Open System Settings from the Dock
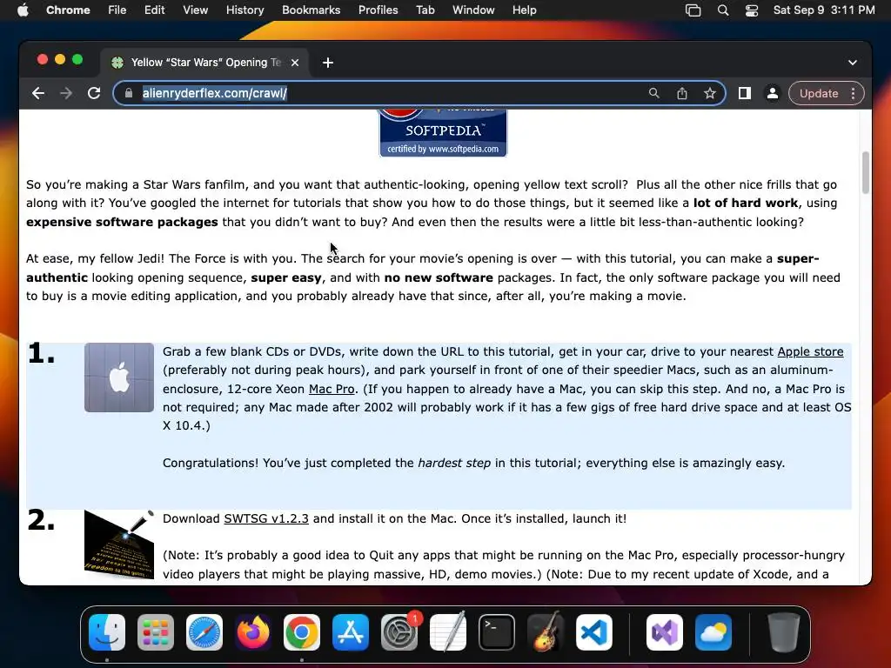 [x=399, y=632]
